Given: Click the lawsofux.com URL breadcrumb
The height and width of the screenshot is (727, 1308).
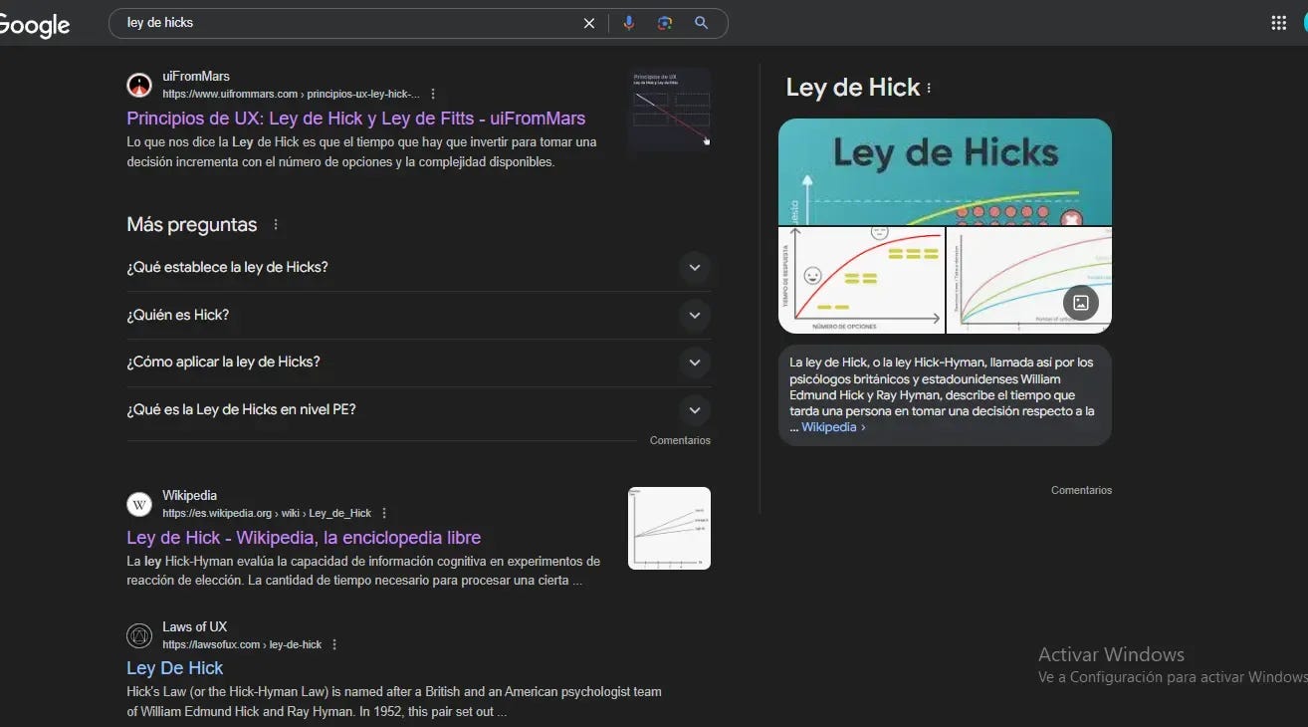Looking at the screenshot, I should click(242, 644).
